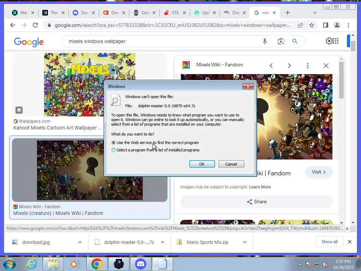Show previous image in preview panel
Image resolution: width=361 pixels, height=271 pixels.
tap(271, 66)
